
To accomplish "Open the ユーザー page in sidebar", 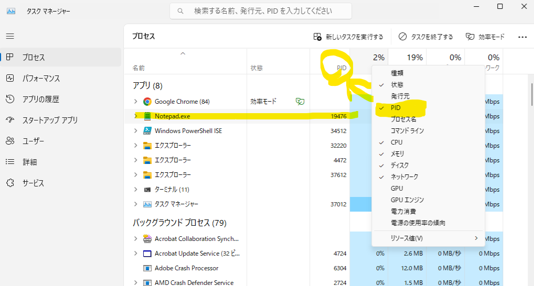I will tap(61, 141).
